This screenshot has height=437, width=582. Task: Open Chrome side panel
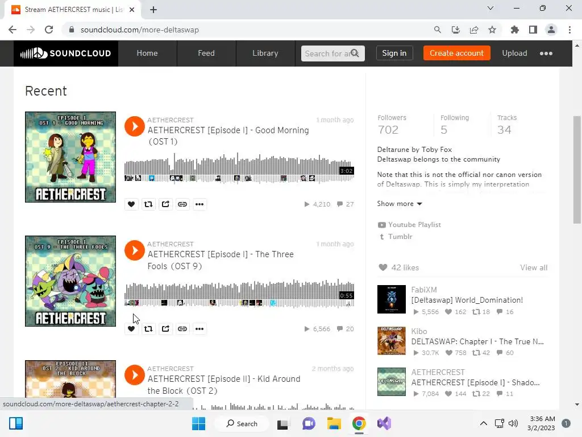point(533,30)
